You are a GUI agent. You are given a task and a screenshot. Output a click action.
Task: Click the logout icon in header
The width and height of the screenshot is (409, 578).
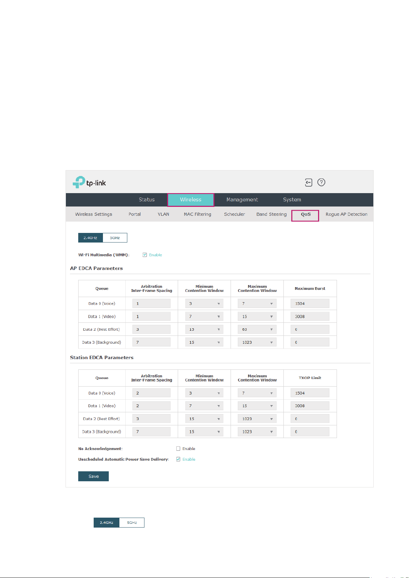coord(308,182)
